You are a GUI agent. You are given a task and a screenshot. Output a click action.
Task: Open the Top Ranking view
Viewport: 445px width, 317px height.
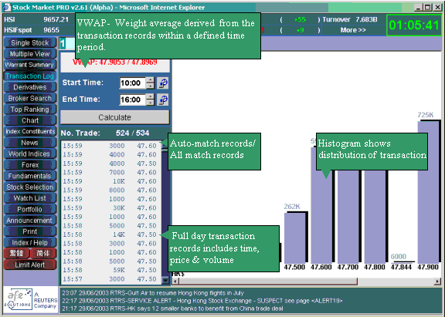29,110
